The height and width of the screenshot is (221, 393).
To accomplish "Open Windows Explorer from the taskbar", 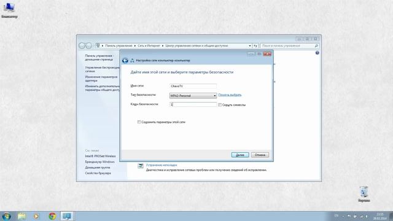I will tap(22, 216).
